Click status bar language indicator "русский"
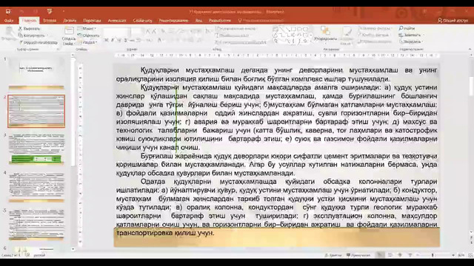This screenshot has height=266, width=474. [x=39, y=255]
